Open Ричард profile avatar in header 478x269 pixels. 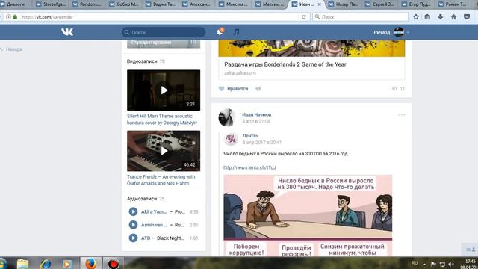tap(399, 32)
